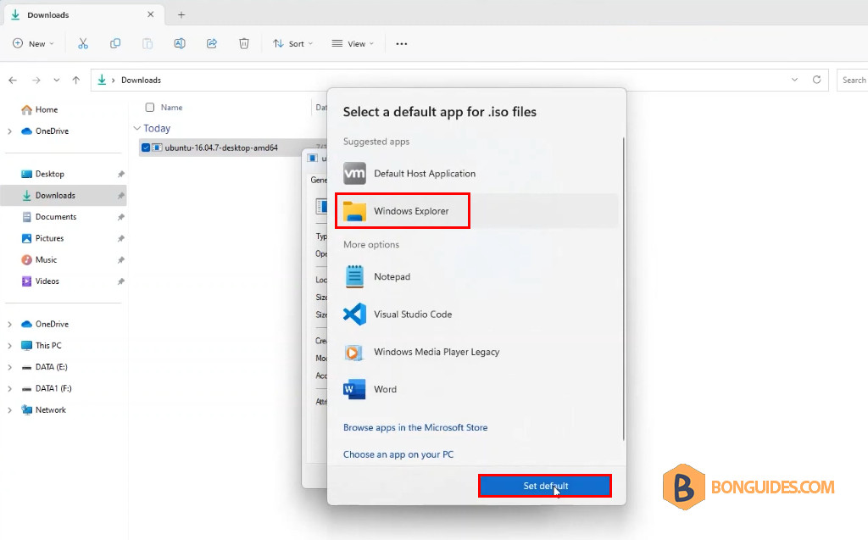868x540 pixels.
Task: Expand the This PC tree node
Action: point(9,346)
